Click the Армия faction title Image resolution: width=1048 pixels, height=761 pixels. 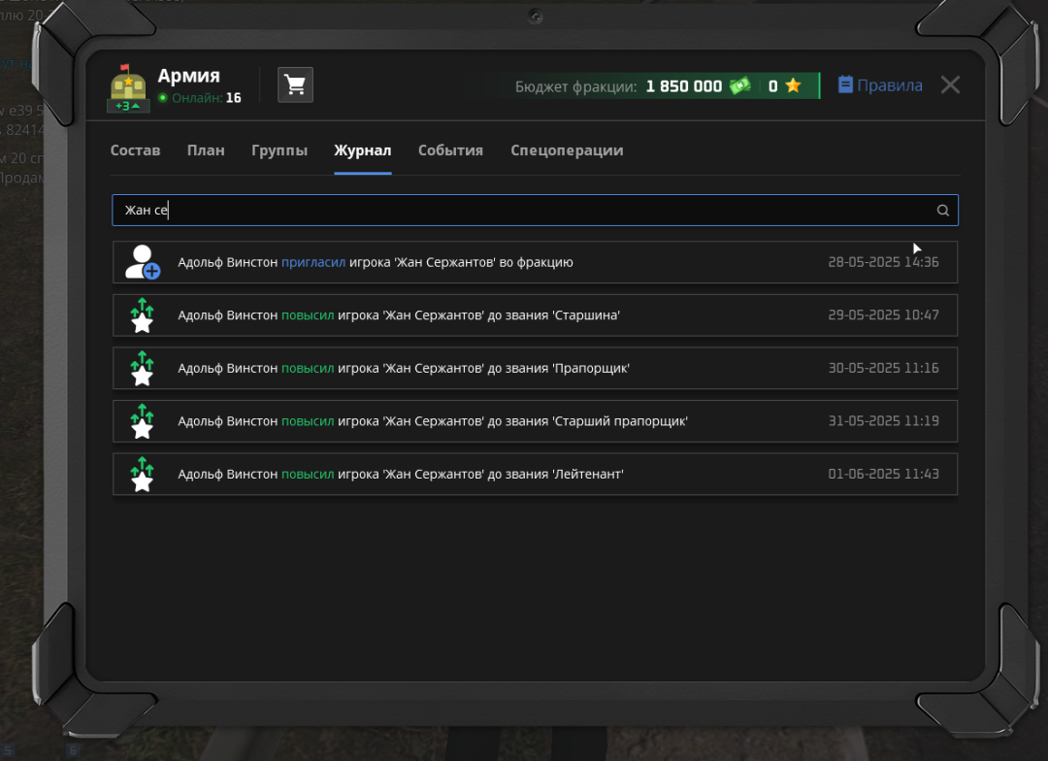188,76
